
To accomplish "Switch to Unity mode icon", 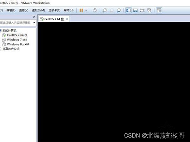I will 149,10.
